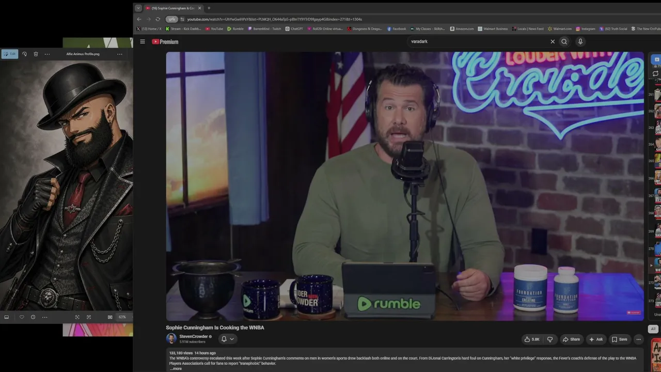661x372 pixels.
Task: Click the video player showing the Rumble laptop
Action: [405, 186]
